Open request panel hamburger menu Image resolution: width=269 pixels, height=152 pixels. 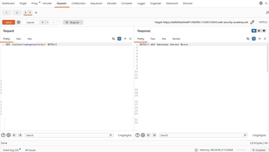131,39
